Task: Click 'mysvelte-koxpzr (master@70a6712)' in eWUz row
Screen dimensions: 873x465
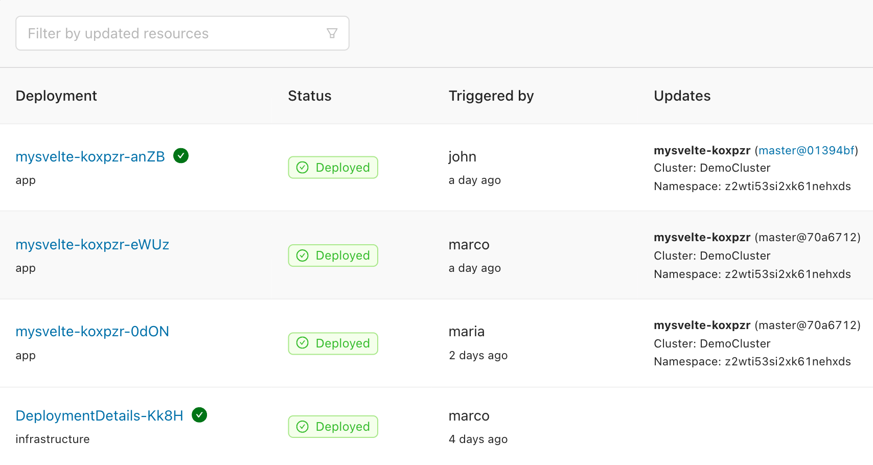Action: (x=757, y=238)
